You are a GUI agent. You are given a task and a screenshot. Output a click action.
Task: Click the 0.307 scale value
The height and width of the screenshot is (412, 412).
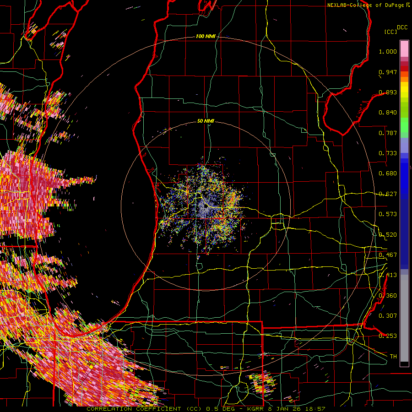[388, 316]
